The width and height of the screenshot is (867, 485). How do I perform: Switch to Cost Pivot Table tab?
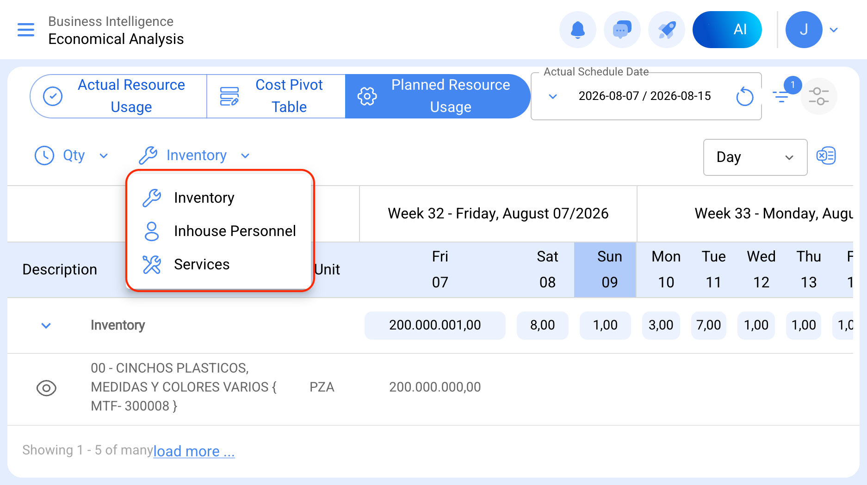click(276, 96)
